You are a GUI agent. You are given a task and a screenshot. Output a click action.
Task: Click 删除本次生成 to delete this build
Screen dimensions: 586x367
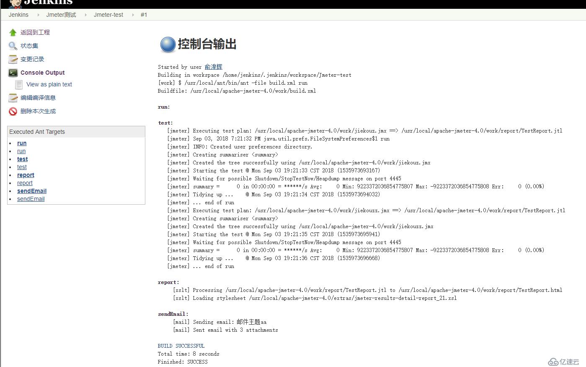click(38, 111)
